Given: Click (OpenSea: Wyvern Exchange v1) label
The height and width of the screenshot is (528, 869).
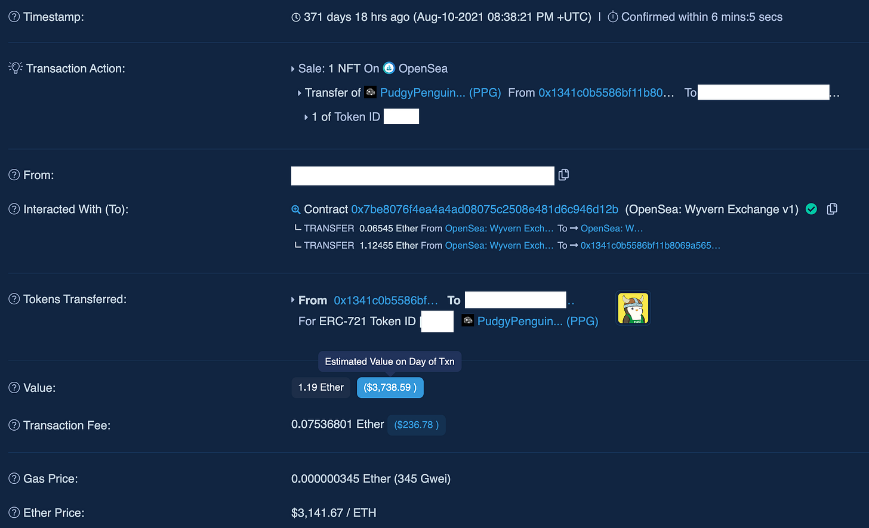Looking at the screenshot, I should click(x=712, y=209).
